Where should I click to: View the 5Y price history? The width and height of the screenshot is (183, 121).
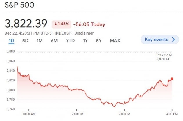click(99, 41)
